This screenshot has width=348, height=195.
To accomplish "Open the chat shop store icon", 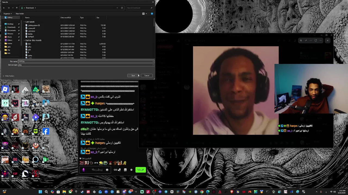I will (x=125, y=170).
